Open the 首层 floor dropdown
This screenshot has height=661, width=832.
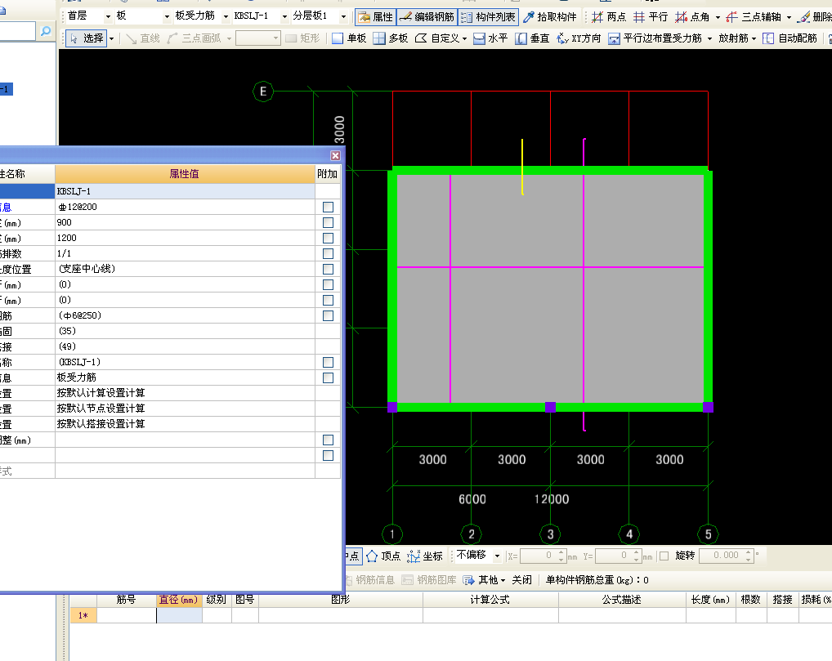pos(108,16)
